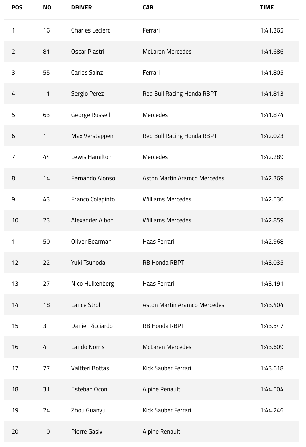This screenshot has height=447, width=306.
Task: Open Lewis Hamilton driver entry
Action: click(91, 157)
